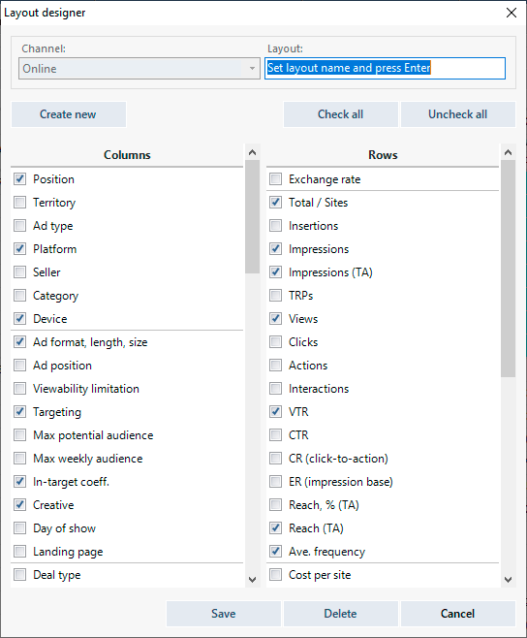
Task: Tick ER (impression base) checkbox
Action: pos(276,481)
